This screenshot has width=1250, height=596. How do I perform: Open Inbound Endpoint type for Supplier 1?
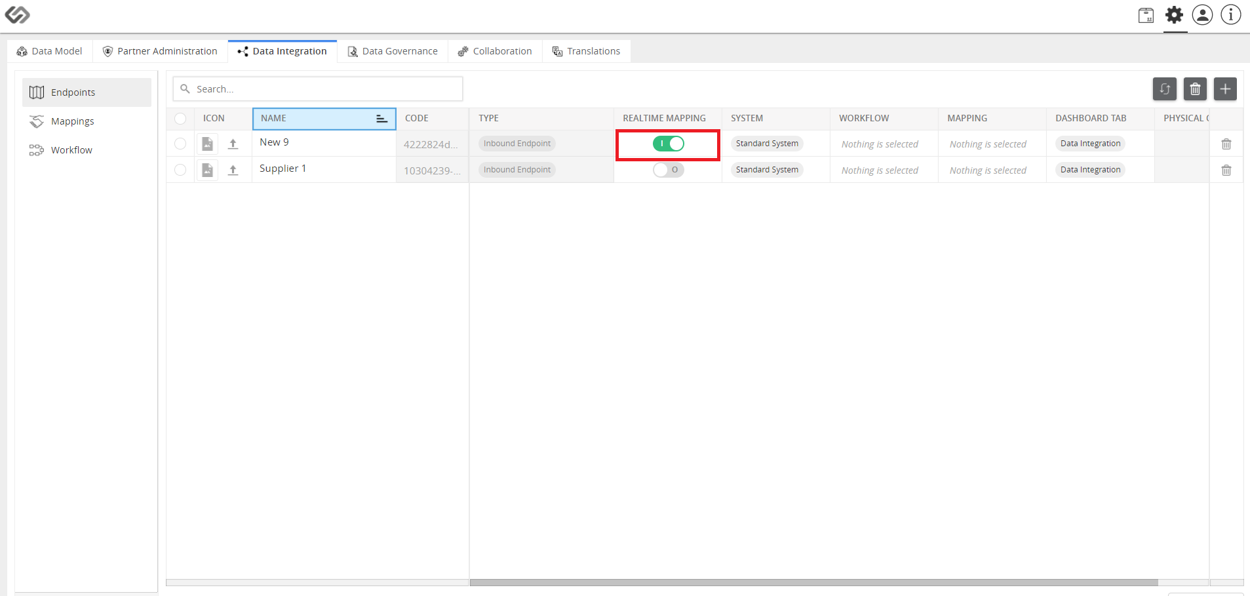tap(517, 170)
